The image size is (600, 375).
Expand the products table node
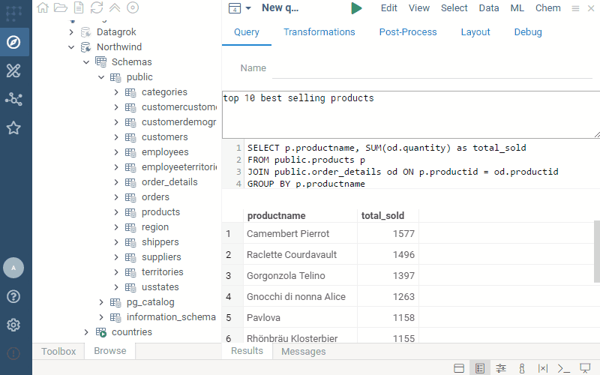[x=116, y=212]
